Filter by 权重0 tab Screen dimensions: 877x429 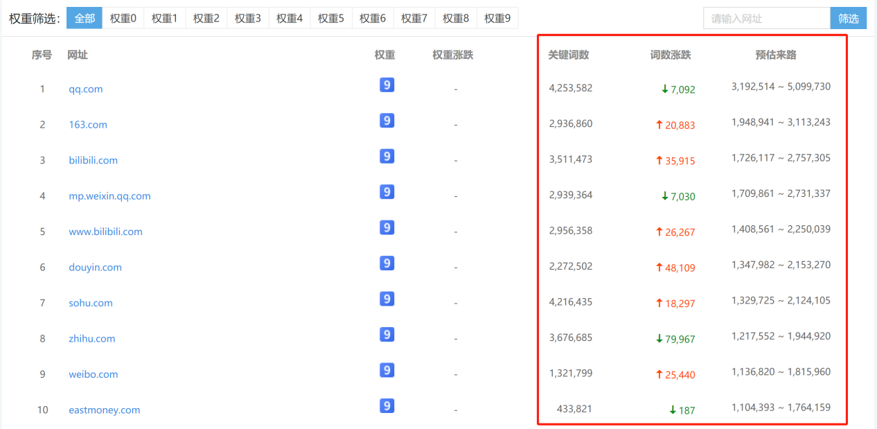[x=123, y=19]
